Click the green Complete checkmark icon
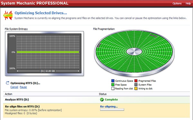 pos(102,99)
